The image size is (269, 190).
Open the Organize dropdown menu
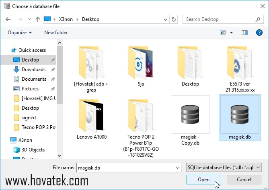point(20,33)
